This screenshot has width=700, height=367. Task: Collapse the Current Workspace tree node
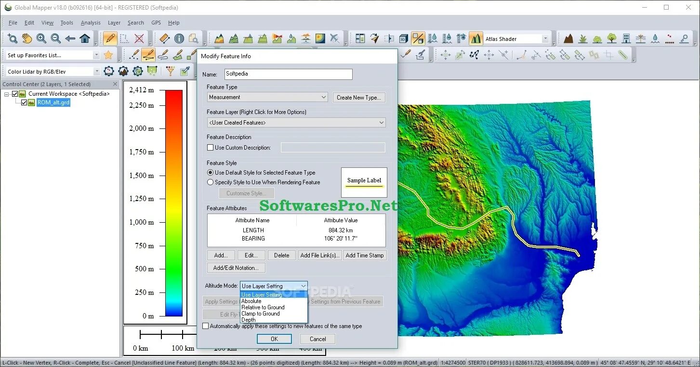[x=7, y=94]
